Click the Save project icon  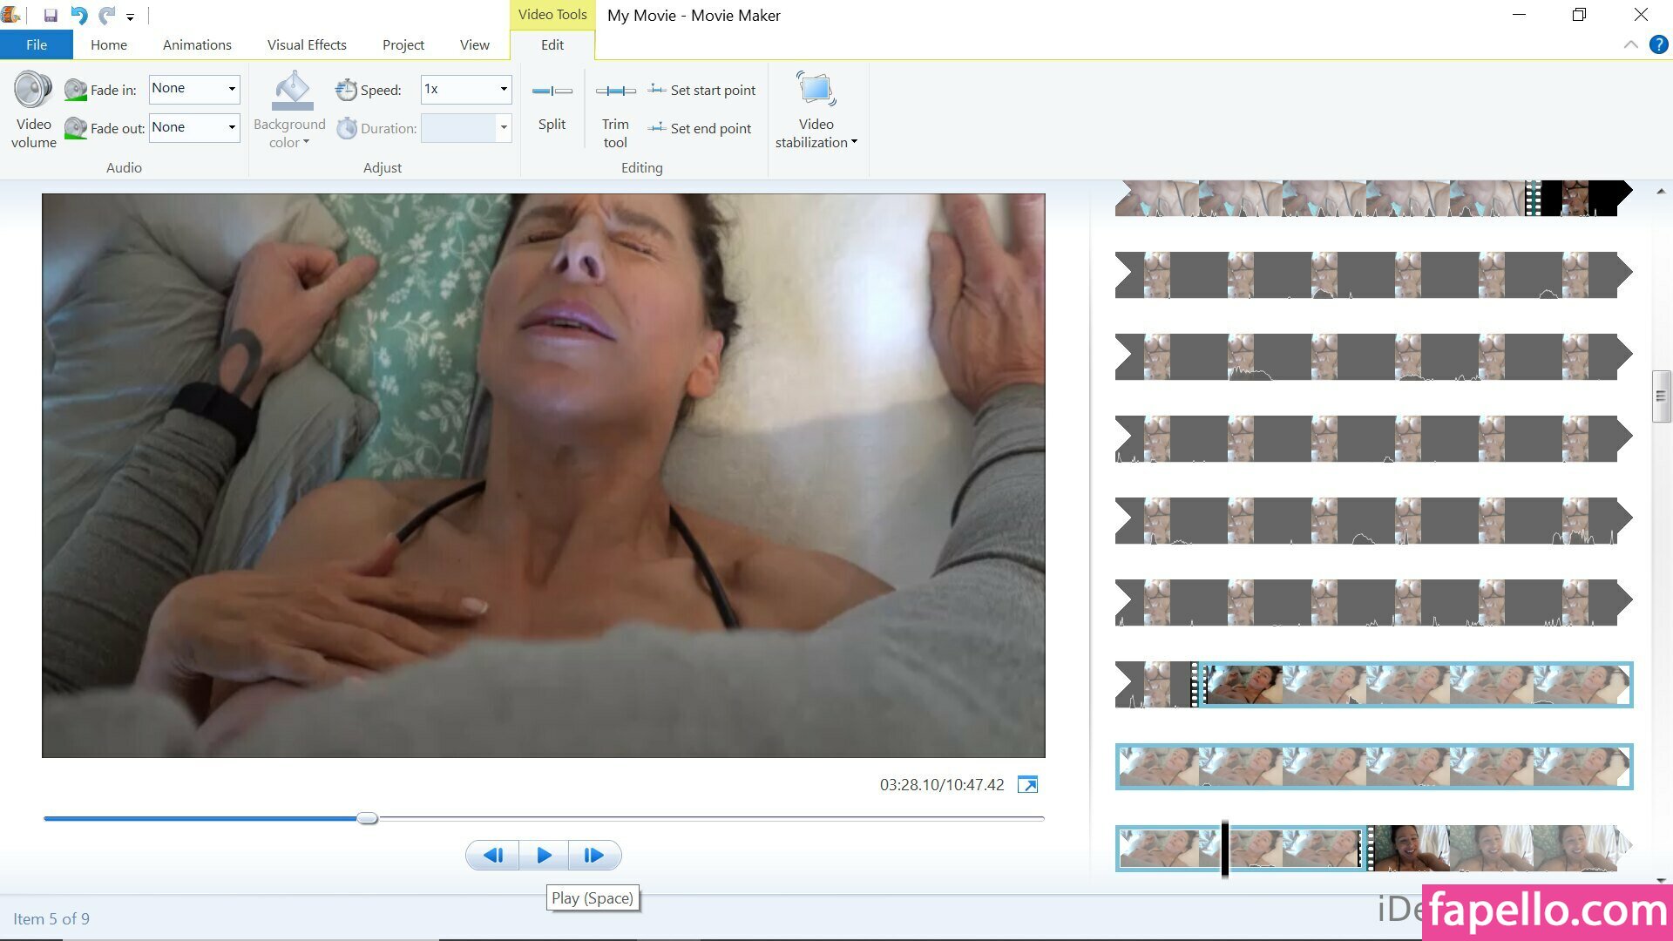(51, 15)
